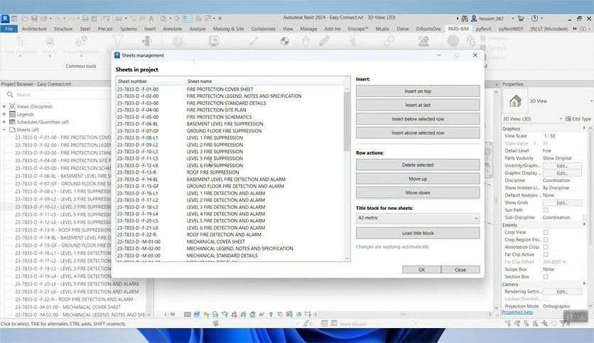This screenshot has width=594, height=343.
Task: Click the Insert on top button
Action: 418,91
